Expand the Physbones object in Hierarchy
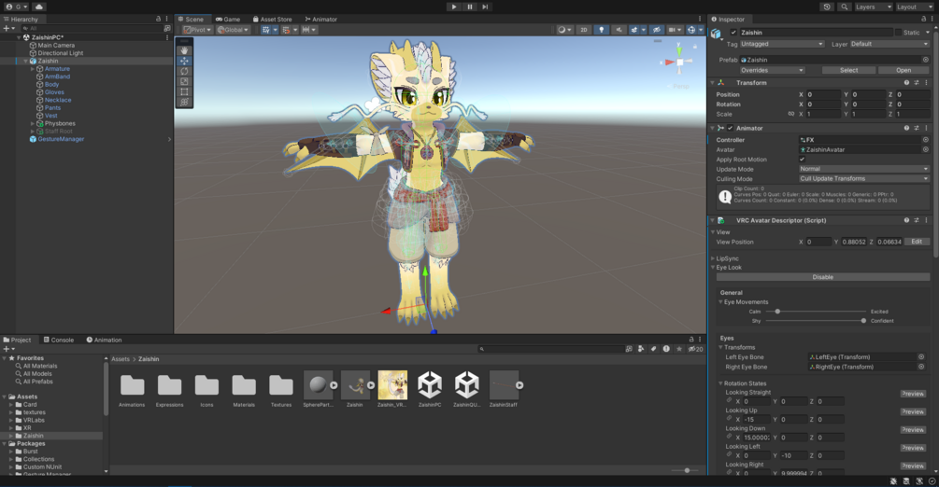The width and height of the screenshot is (939, 487). click(x=33, y=123)
